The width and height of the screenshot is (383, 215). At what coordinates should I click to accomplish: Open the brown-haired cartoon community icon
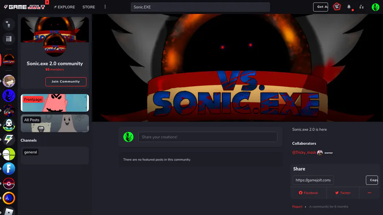coord(9,81)
